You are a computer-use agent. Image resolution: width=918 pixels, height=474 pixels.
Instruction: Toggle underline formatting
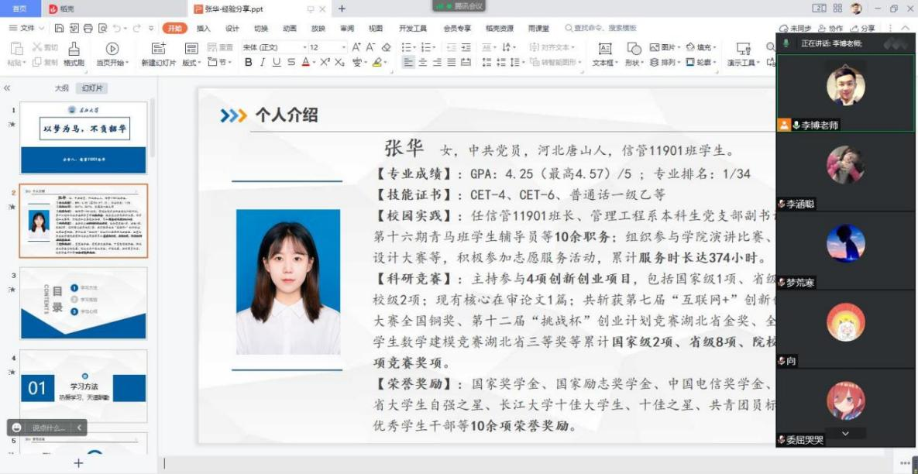coord(277,63)
